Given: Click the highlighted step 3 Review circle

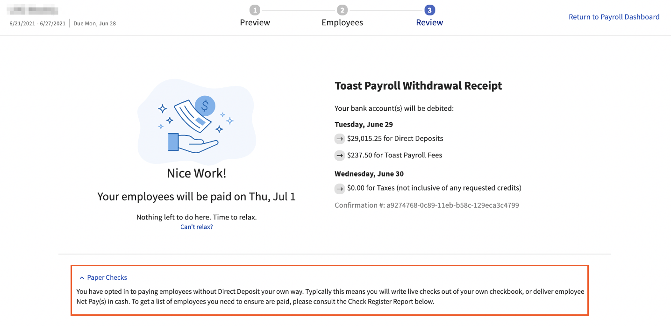Looking at the screenshot, I should 429,9.
